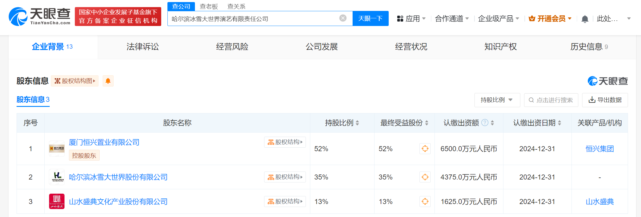Image resolution: width=641 pixels, height=217 pixels.
Task: Open beneficial share detail for 厦门恒兴置业
Action: pos(425,149)
